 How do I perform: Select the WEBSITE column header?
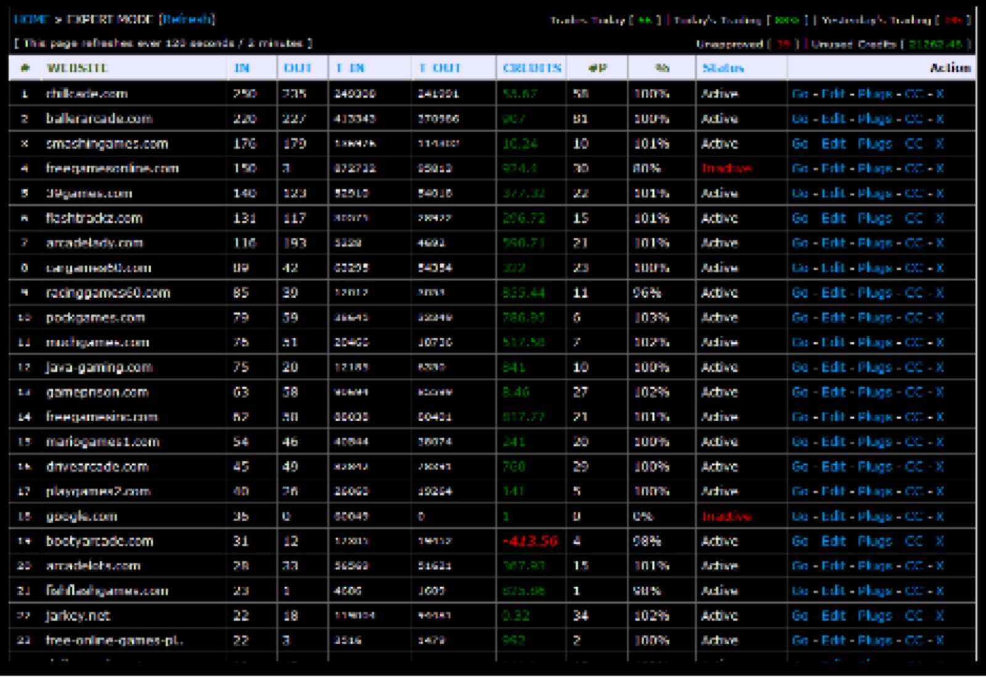pyautogui.click(x=77, y=68)
